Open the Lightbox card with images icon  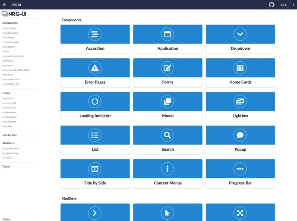(x=240, y=107)
